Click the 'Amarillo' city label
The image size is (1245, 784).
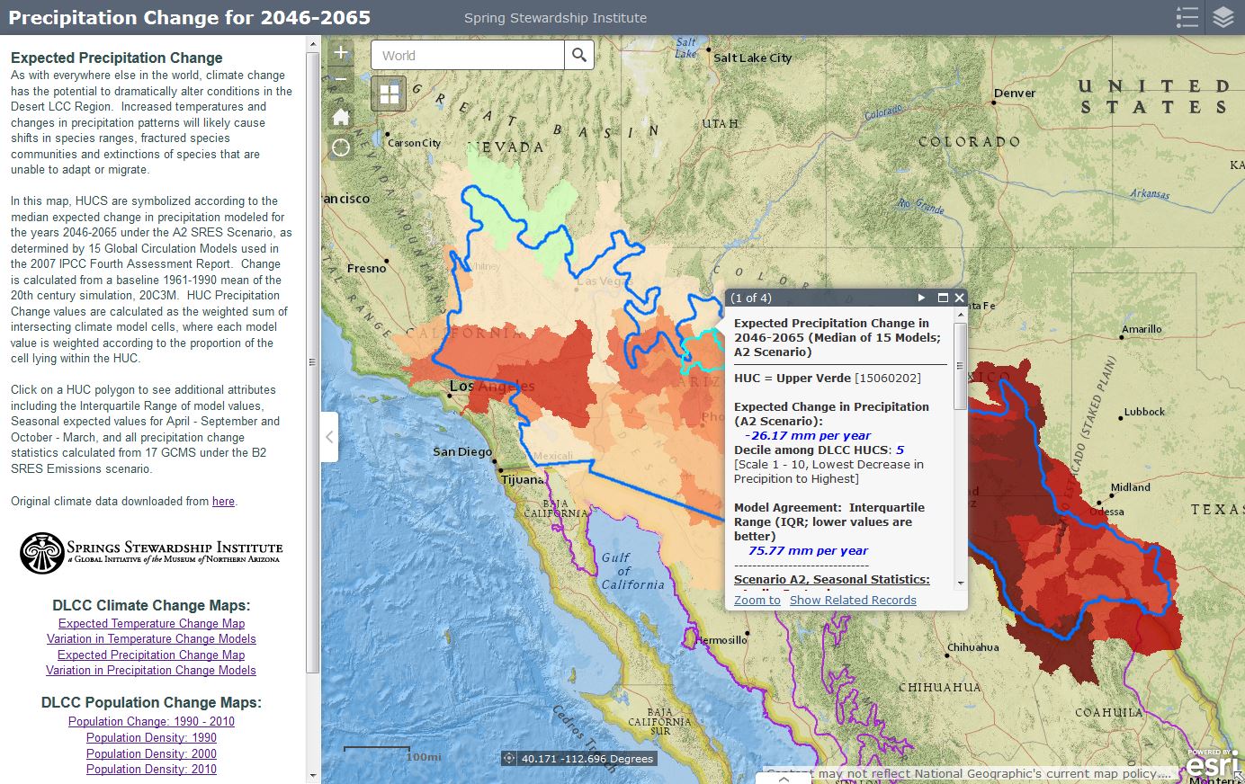(x=1142, y=329)
